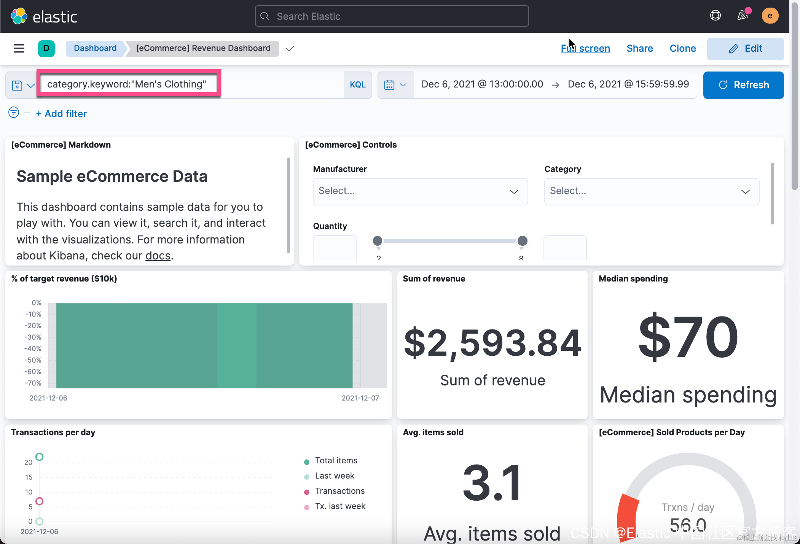This screenshot has width=800, height=544.
Task: Open the docs link in Markdown
Action: coord(158,256)
